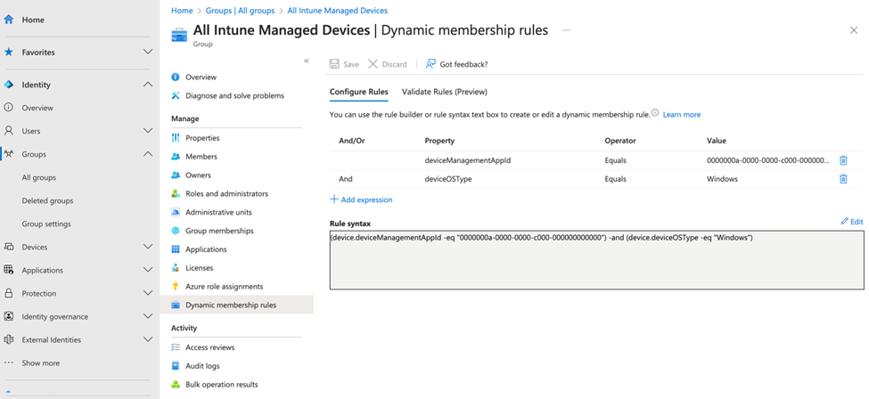Select Dynamic membership rules menu item
This screenshot has height=399, width=869.
[x=236, y=305]
